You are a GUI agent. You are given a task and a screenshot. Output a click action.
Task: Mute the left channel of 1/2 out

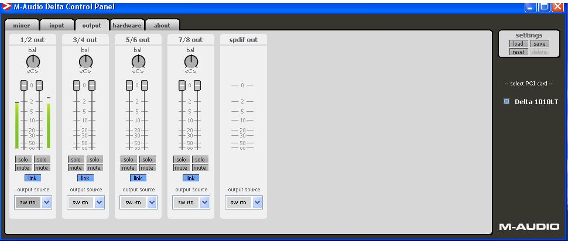pyautogui.click(x=23, y=168)
